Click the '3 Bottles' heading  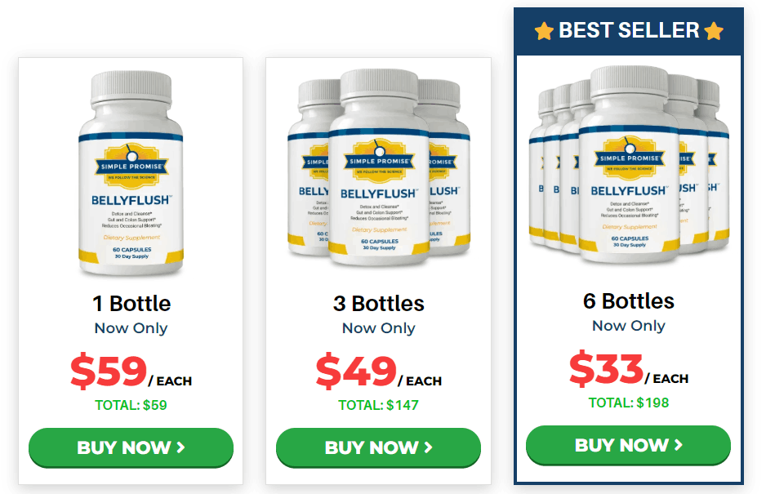[x=379, y=304]
